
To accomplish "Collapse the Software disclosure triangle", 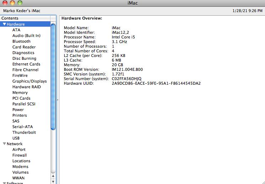I will click(5, 183).
